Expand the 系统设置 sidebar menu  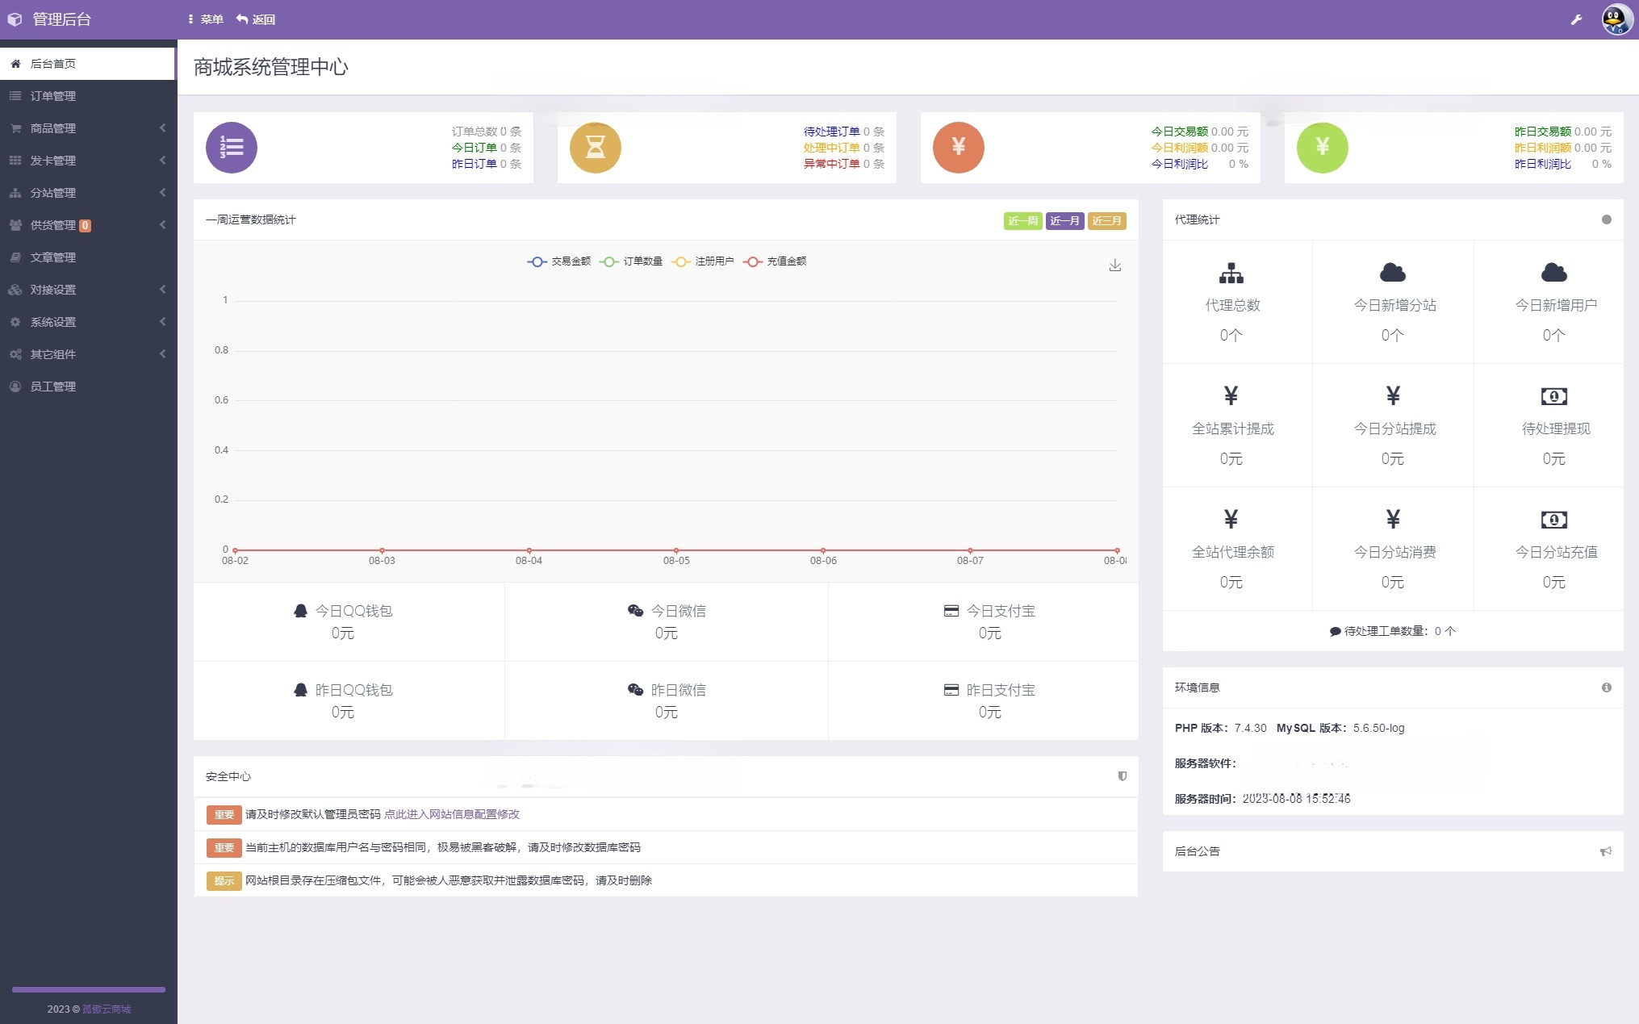[53, 321]
